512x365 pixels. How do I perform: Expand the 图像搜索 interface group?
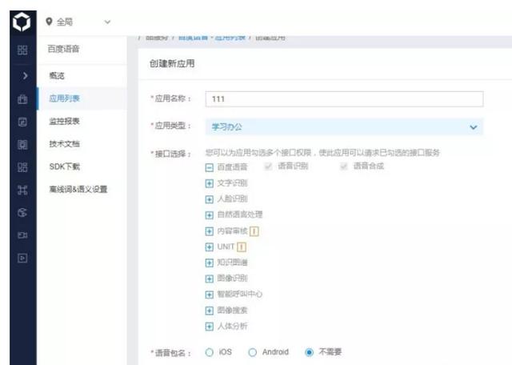[210, 311]
